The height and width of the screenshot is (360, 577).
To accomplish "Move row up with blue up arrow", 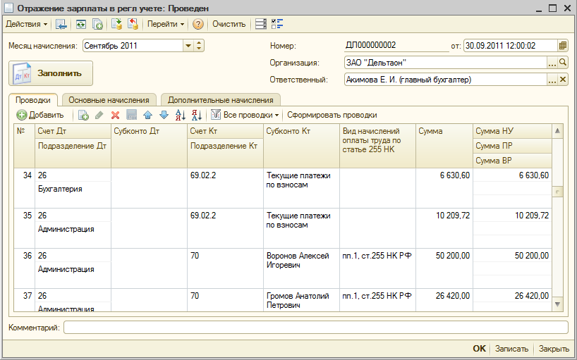I will (147, 116).
